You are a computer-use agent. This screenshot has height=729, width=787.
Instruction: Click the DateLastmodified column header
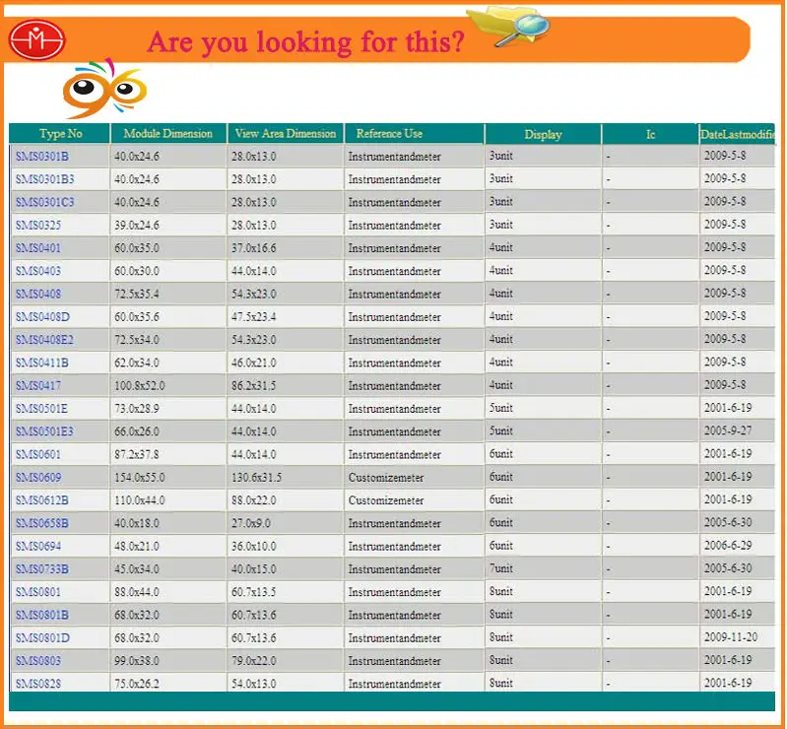pos(737,135)
